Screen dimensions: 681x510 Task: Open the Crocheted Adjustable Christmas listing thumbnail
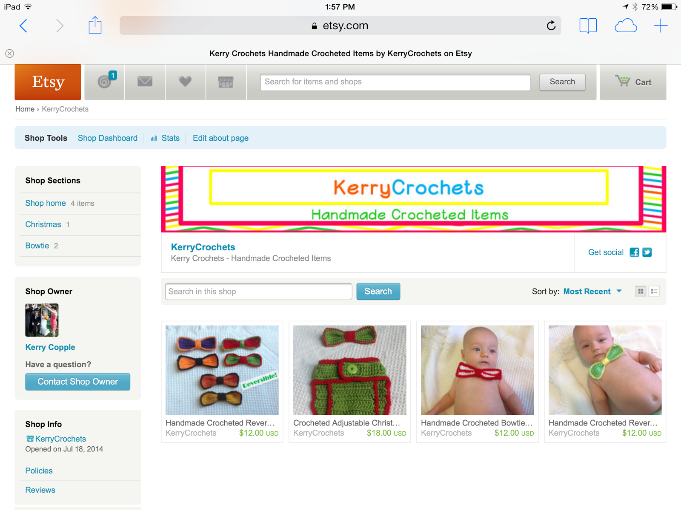point(350,370)
